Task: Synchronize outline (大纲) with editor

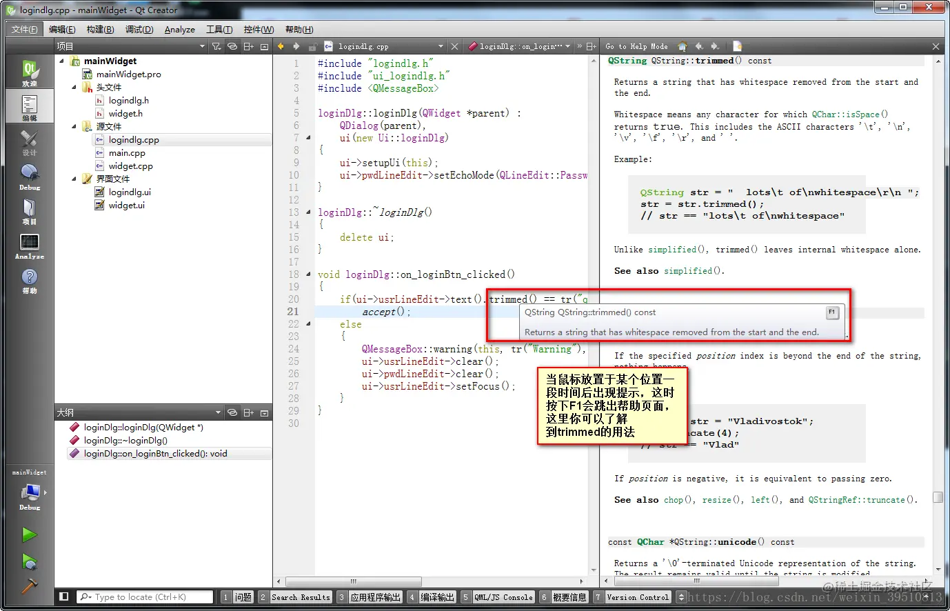Action: 232,412
